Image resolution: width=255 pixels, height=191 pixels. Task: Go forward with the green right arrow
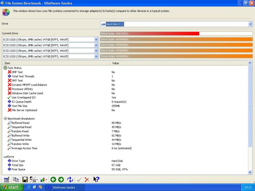(x=61, y=180)
